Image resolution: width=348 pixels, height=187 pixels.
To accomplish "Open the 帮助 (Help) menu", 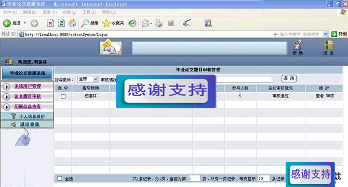I will tap(109, 12).
